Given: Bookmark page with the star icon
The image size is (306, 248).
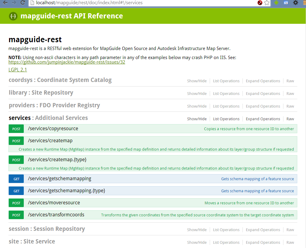Looking at the screenshot, I should pos(267,3).
